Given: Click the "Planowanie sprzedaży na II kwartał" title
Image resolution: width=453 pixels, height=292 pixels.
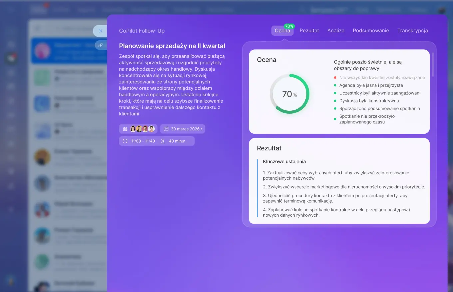Looking at the screenshot, I should (172, 46).
